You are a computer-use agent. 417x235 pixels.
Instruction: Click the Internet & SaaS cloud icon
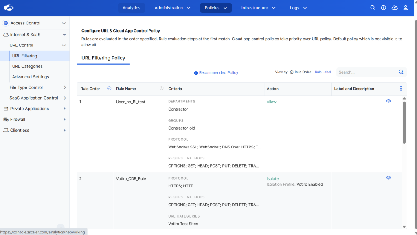coord(6,35)
